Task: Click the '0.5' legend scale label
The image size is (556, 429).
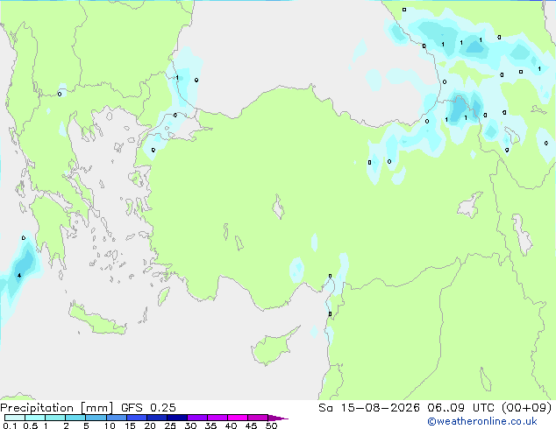Action: pos(31,425)
